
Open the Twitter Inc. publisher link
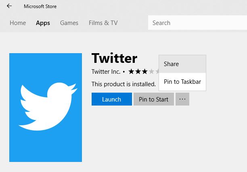pyautogui.click(x=106, y=72)
